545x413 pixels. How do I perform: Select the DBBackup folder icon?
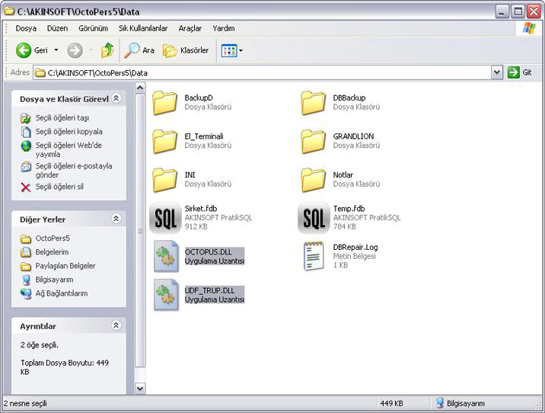313,103
